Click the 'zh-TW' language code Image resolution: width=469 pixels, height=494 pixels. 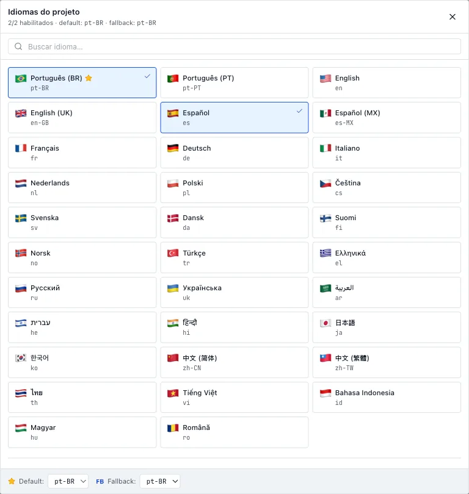[344, 368]
